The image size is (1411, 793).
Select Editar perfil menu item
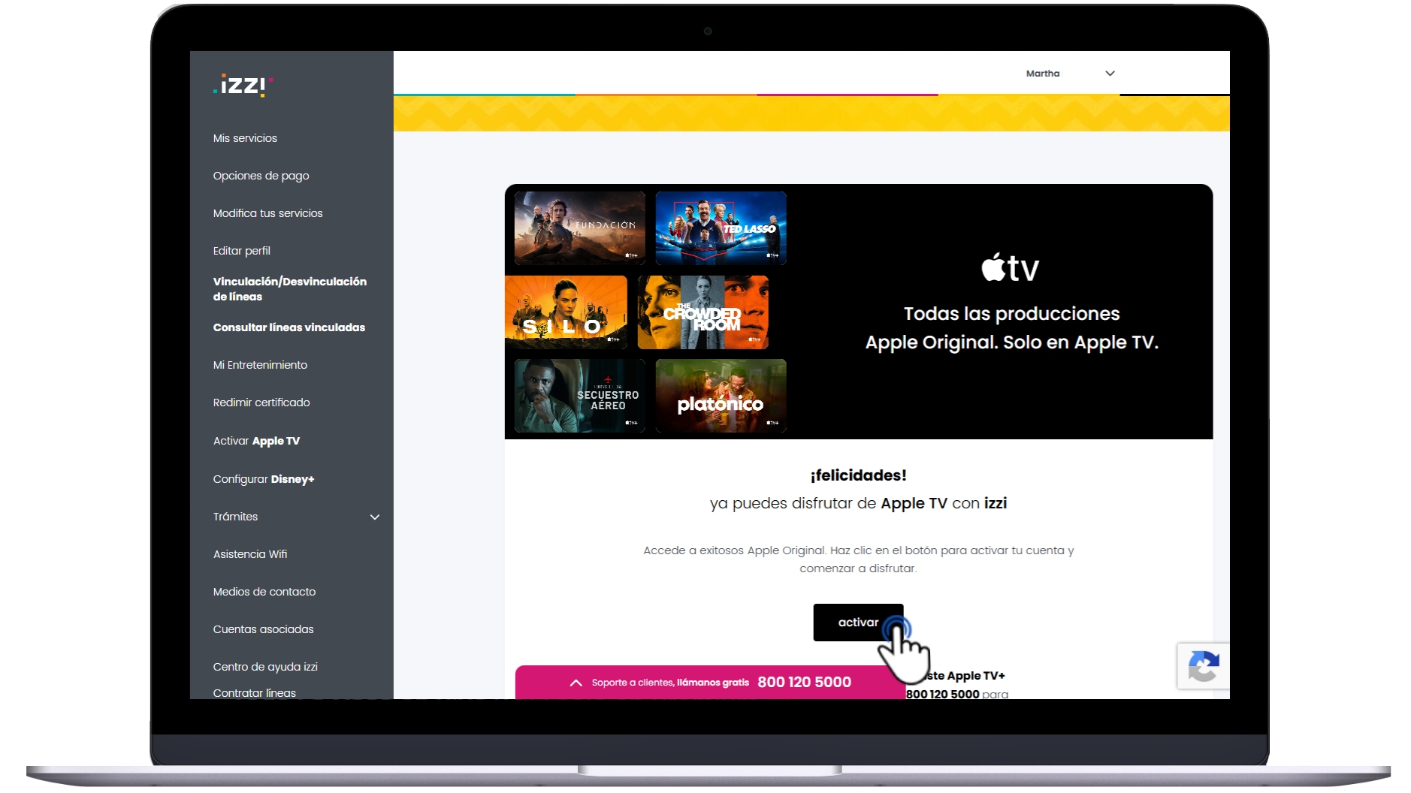click(241, 251)
